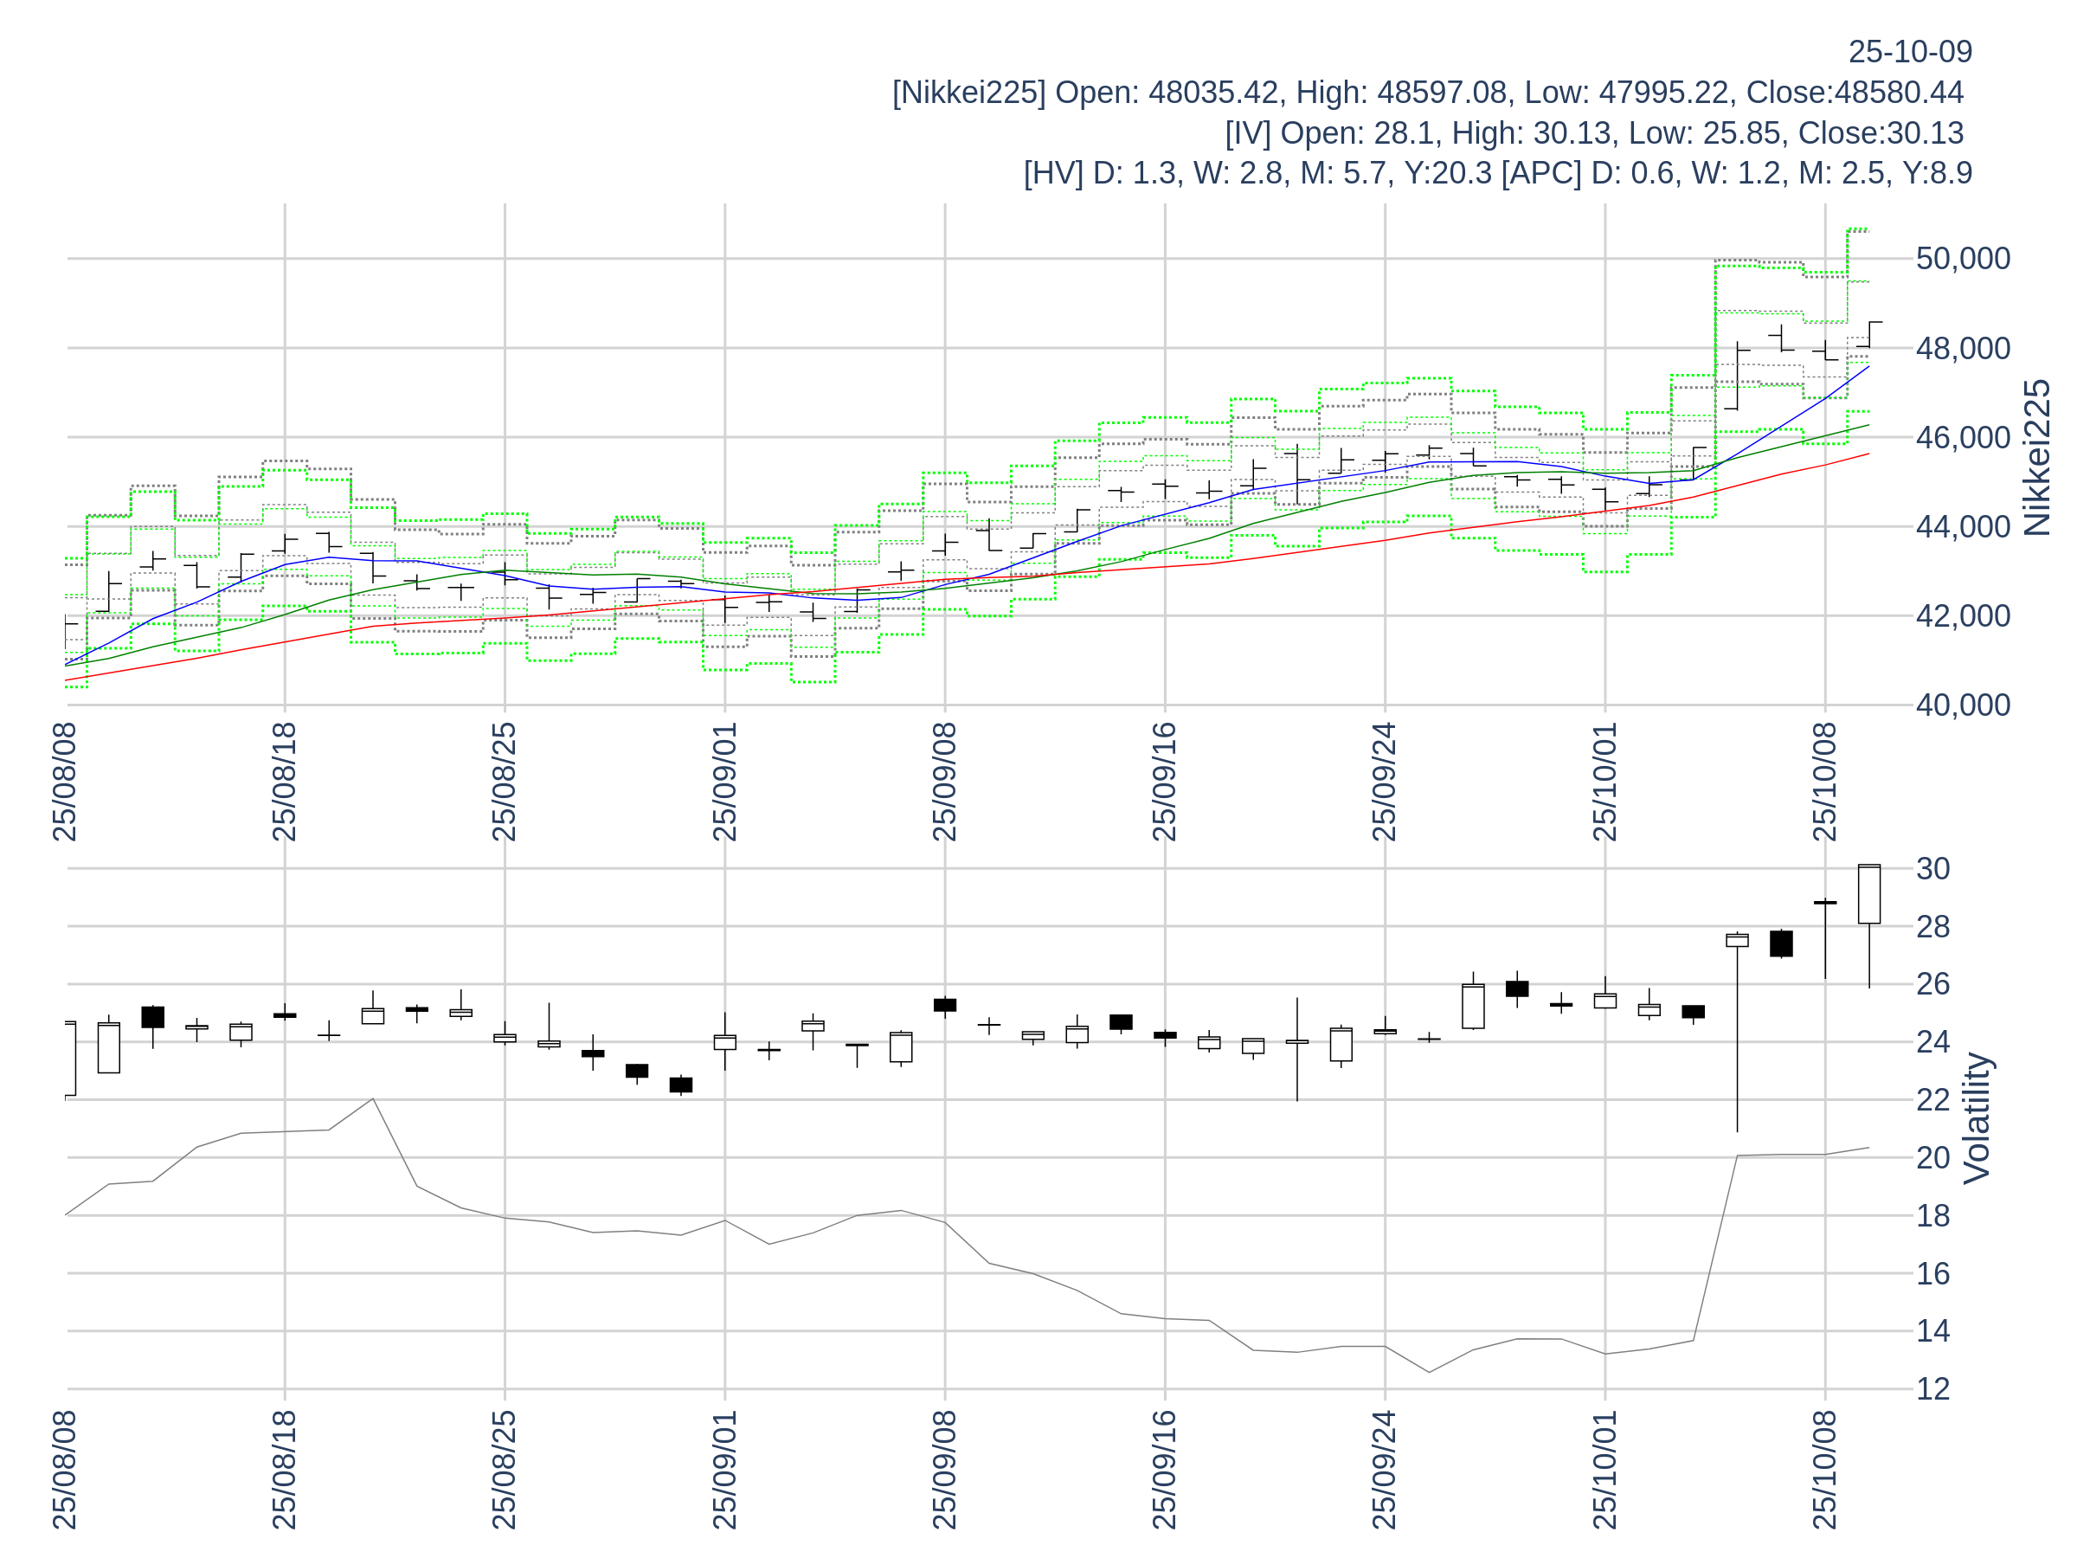The width and height of the screenshot is (2077, 1558).
Task: Click 25/08/18 date label under volatility chart
Action: [x=285, y=1469]
